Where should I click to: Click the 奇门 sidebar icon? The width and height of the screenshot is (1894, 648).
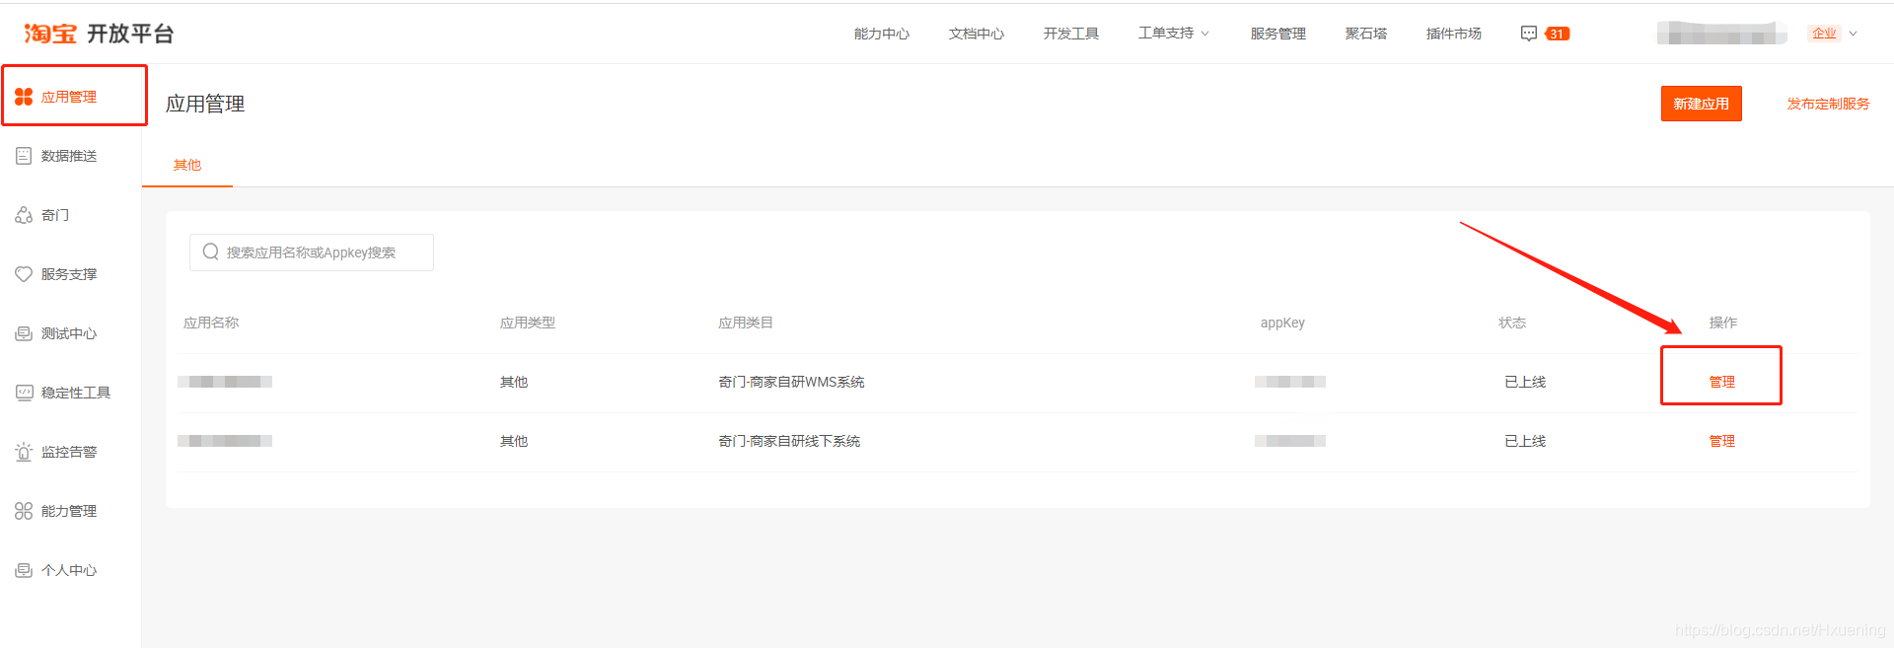pyautogui.click(x=24, y=215)
